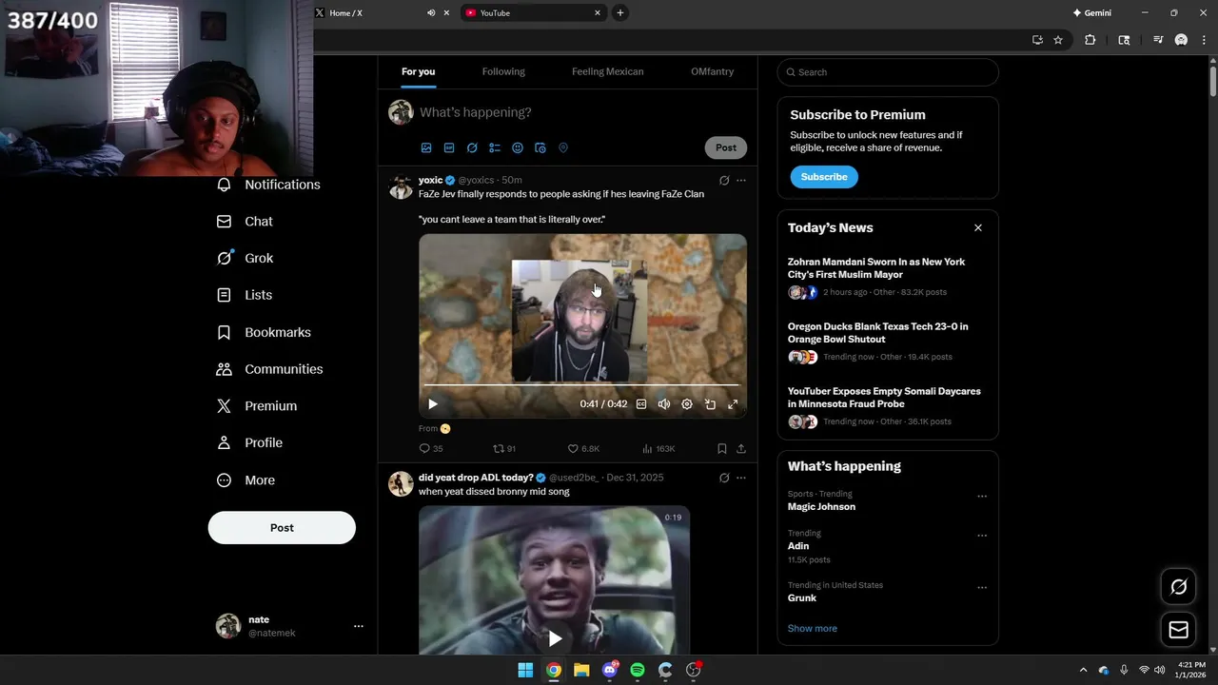The height and width of the screenshot is (685, 1218).
Task: Click the Subscribe button for Premium
Action: pyautogui.click(x=824, y=177)
